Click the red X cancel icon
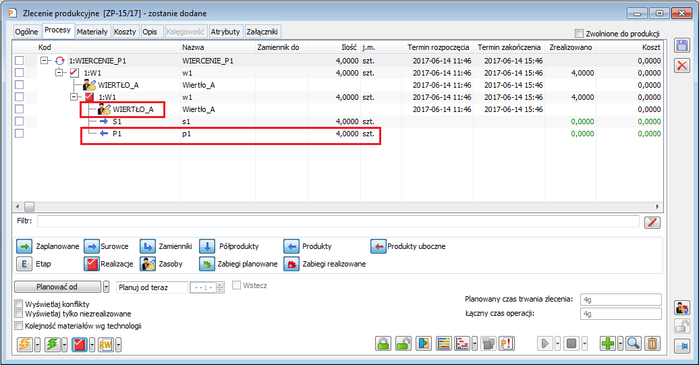Screen dimensions: 699x365 pyautogui.click(x=681, y=65)
